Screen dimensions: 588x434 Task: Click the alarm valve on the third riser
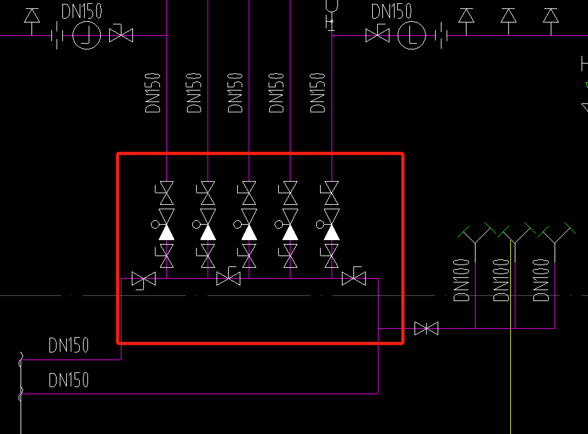(246, 225)
